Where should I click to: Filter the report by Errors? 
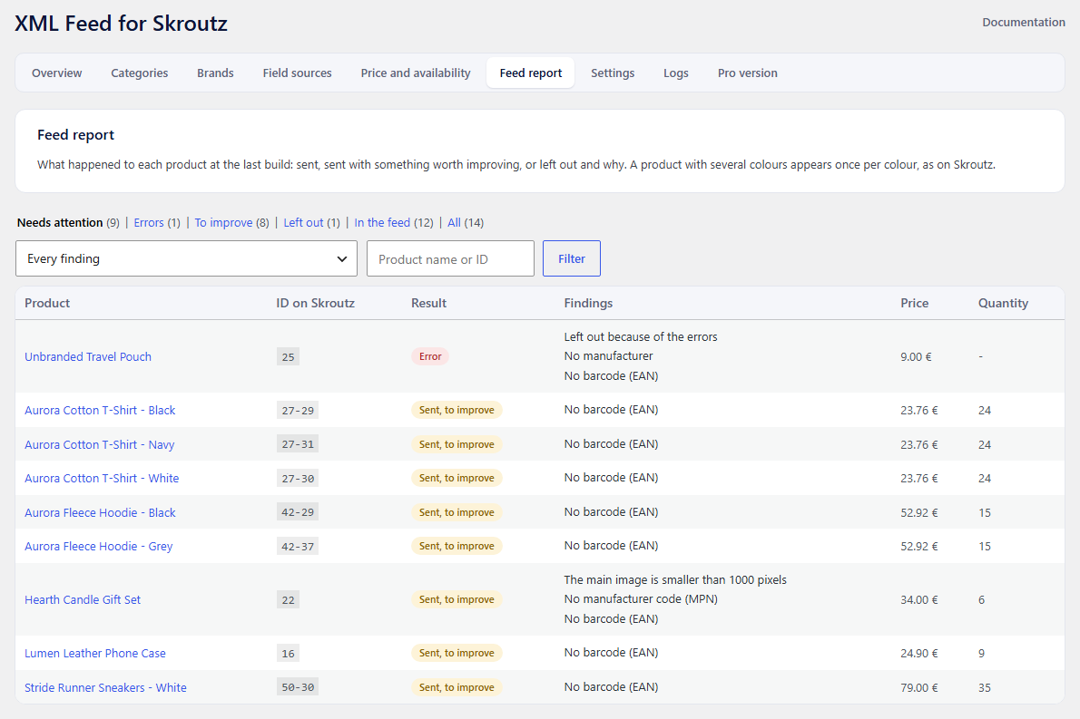pyautogui.click(x=149, y=222)
